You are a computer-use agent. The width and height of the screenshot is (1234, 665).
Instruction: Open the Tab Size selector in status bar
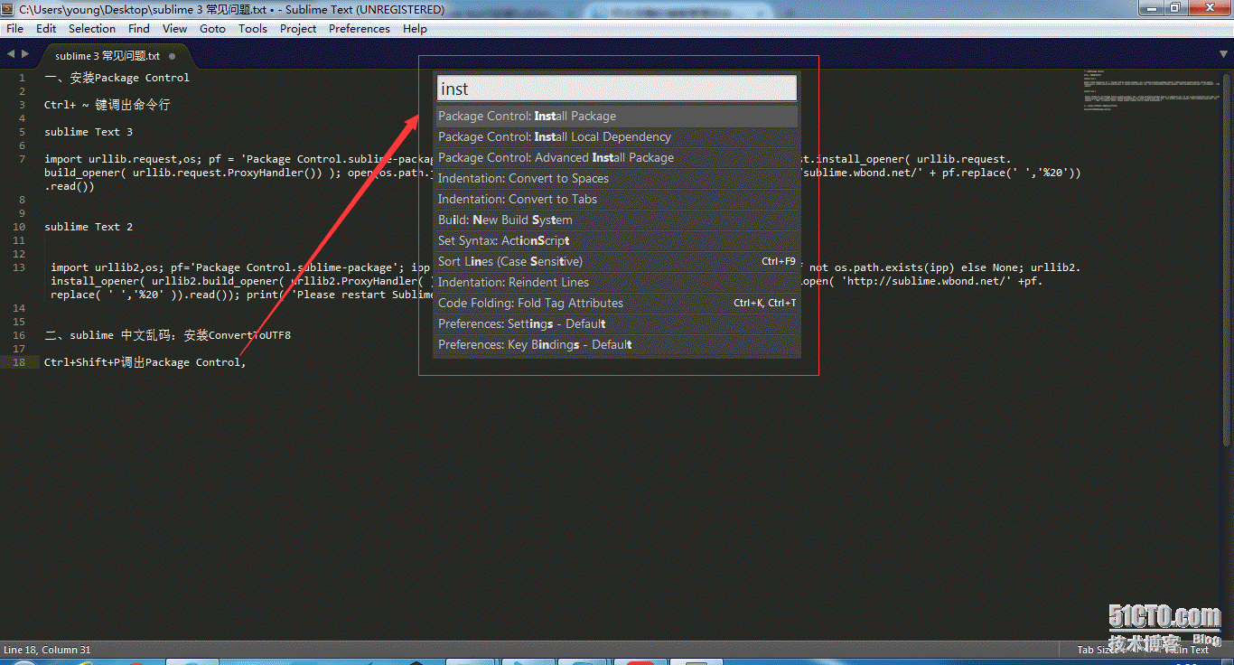click(1100, 650)
